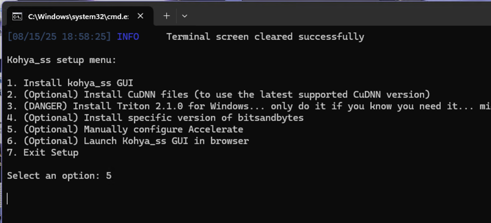The width and height of the screenshot is (491, 223).
Task: Click the typed number 5 after the prompt
Action: pyautogui.click(x=109, y=176)
